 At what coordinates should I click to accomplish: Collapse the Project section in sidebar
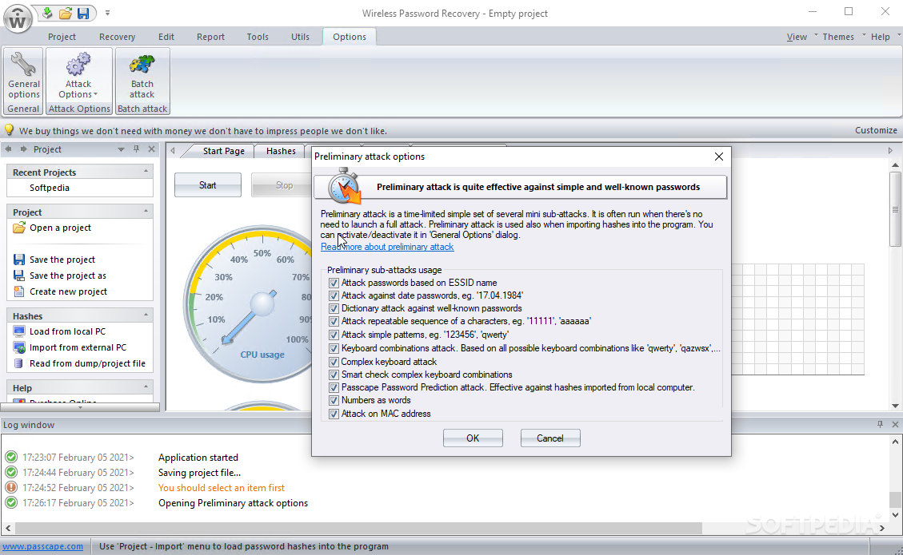tap(146, 211)
